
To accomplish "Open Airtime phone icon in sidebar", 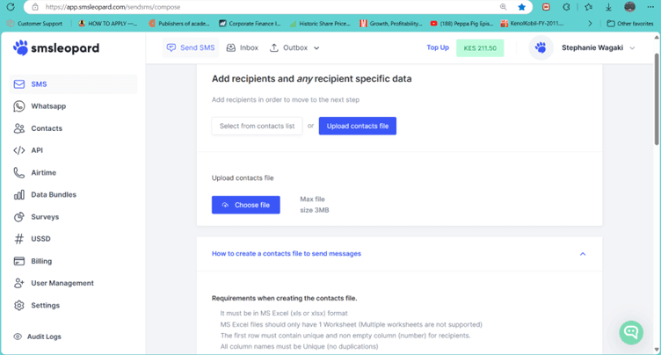I will click(19, 173).
